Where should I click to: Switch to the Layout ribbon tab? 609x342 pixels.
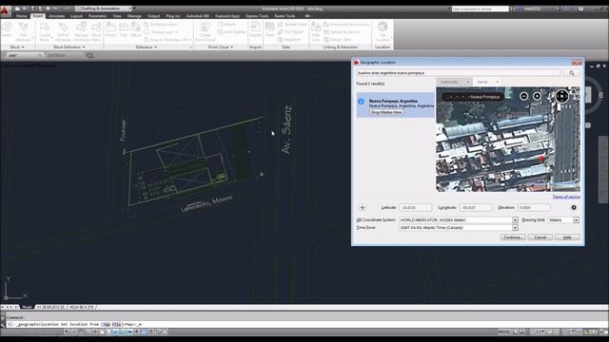pyautogui.click(x=76, y=16)
